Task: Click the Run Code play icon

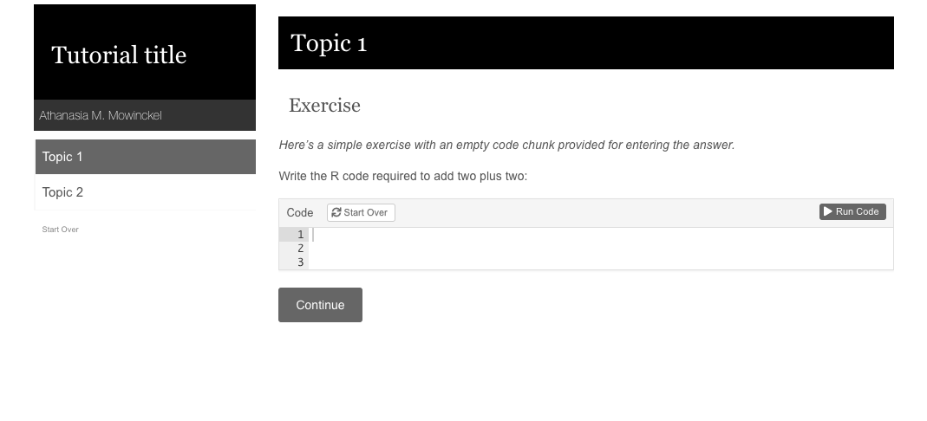Action: click(827, 211)
